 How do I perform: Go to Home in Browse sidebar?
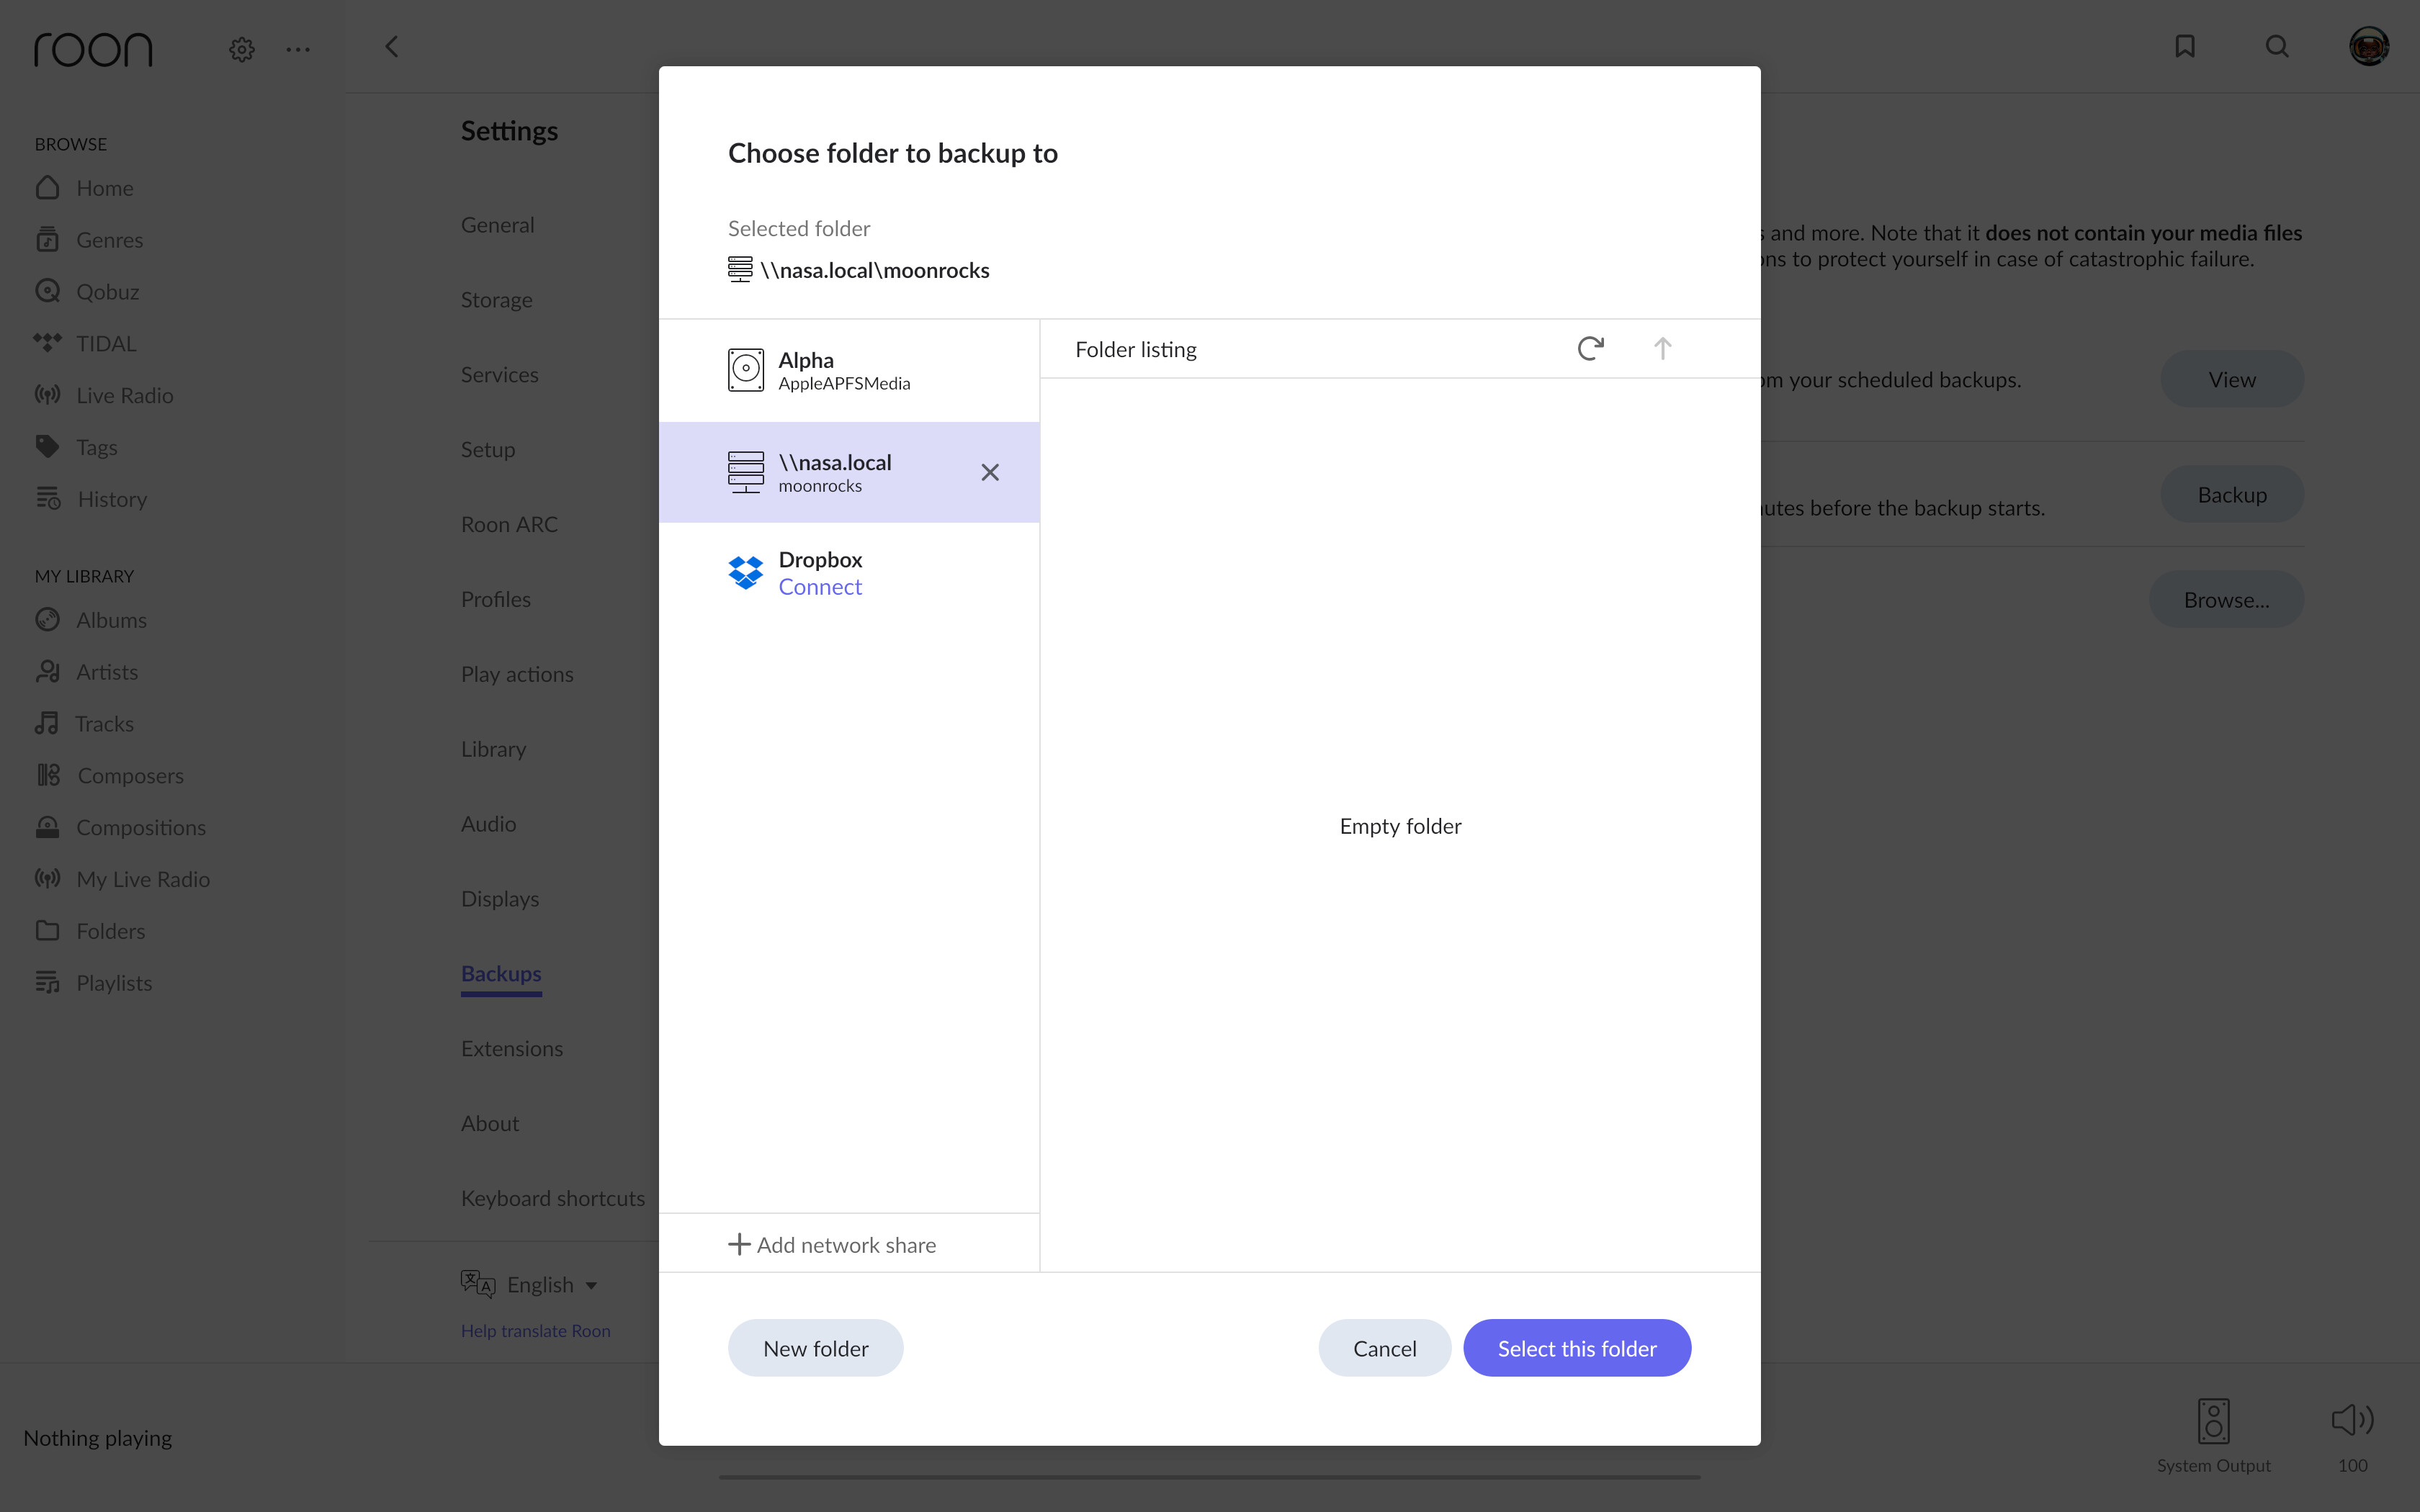(x=85, y=188)
